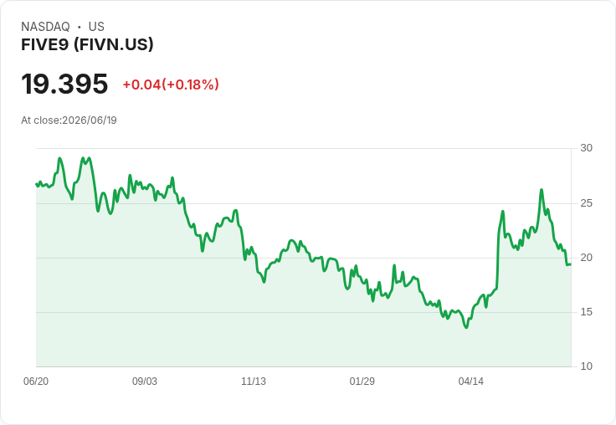Click the 01/29 date axis label
616x425 pixels.
point(362,381)
